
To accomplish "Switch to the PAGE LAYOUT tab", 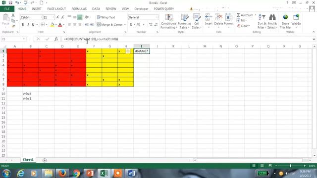I will (x=56, y=9).
